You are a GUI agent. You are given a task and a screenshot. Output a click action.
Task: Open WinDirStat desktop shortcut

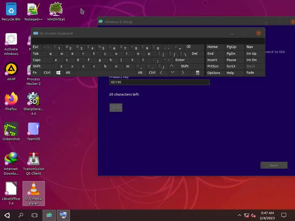coord(56,12)
